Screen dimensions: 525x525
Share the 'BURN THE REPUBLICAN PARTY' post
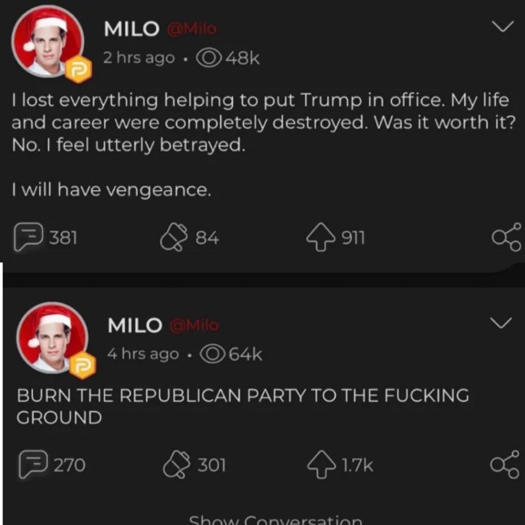tap(506, 464)
